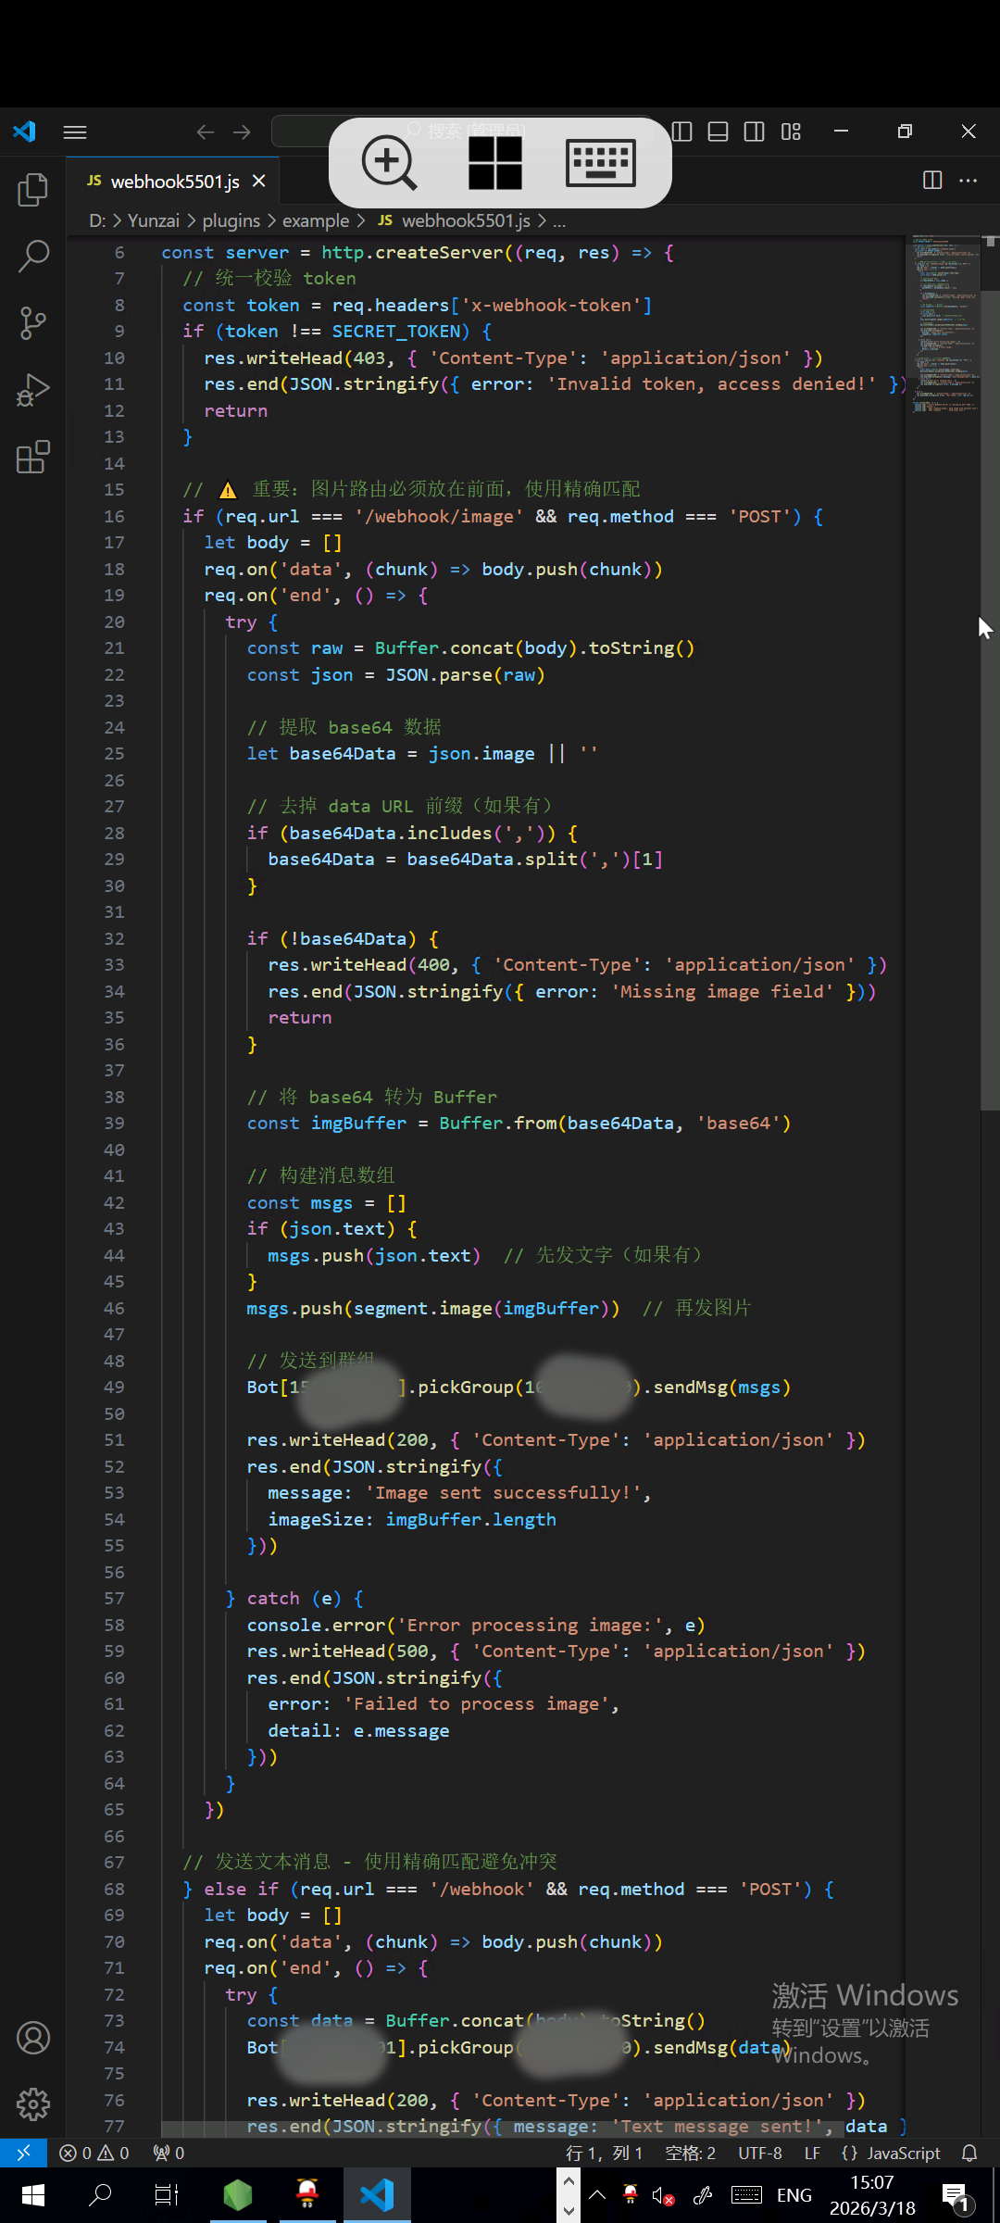Click the UTF-8 encoding status button
The image size is (1000, 2223).
click(x=759, y=2154)
